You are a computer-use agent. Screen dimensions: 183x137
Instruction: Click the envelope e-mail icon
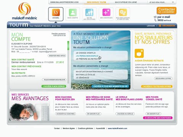(155, 17)
